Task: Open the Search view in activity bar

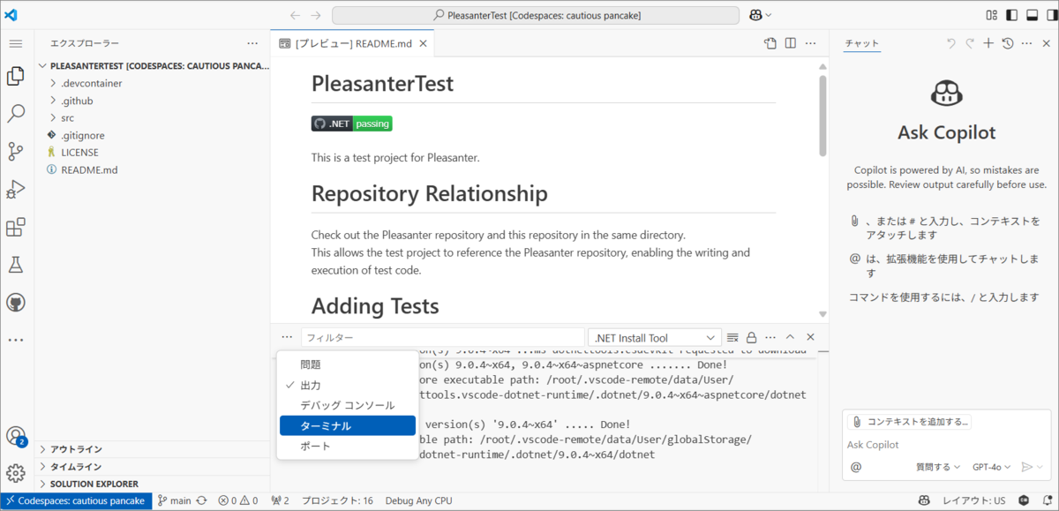Action: click(15, 114)
